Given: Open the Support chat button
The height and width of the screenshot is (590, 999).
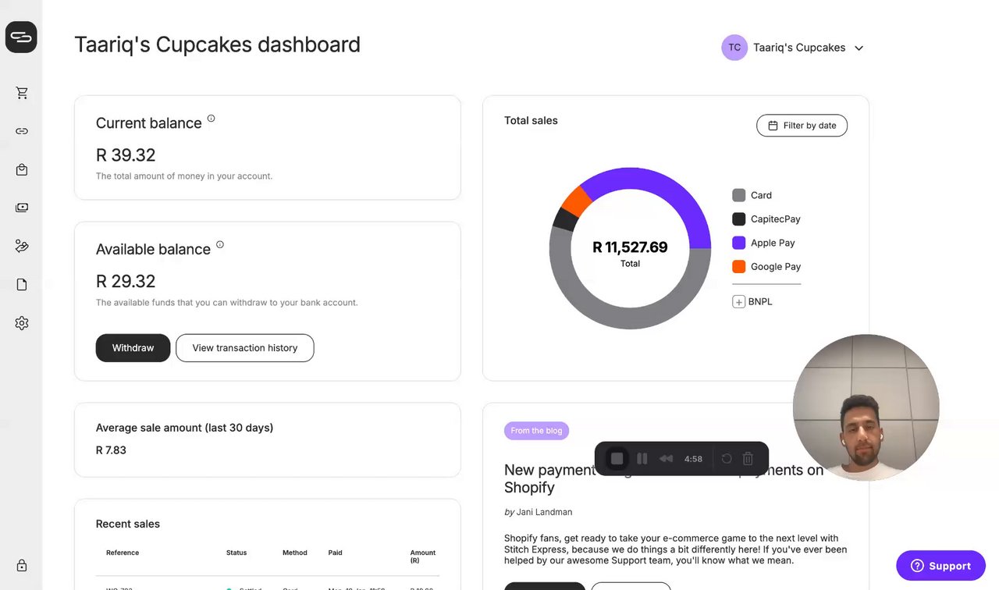Looking at the screenshot, I should (940, 566).
